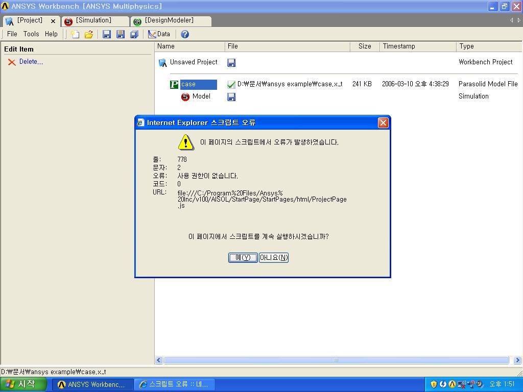Viewport: 523px width, 392px height.
Task: Click ANSYS Workbench taskbar button
Action: [x=93, y=384]
